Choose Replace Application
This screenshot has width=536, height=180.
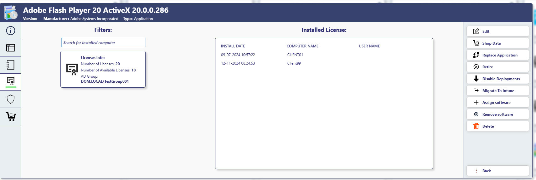497,55
